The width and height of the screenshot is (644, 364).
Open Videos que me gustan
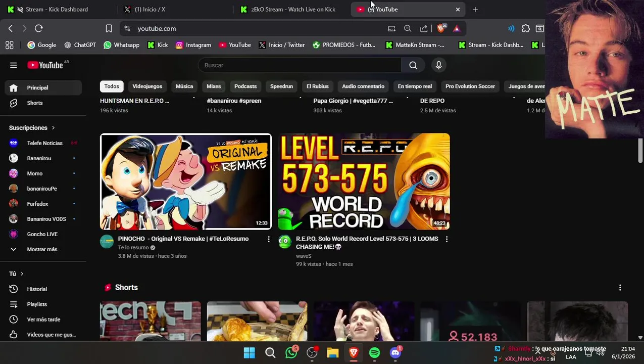pyautogui.click(x=43, y=335)
